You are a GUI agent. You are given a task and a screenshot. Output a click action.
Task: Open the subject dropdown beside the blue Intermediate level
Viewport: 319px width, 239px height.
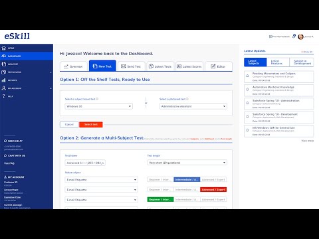(102, 180)
